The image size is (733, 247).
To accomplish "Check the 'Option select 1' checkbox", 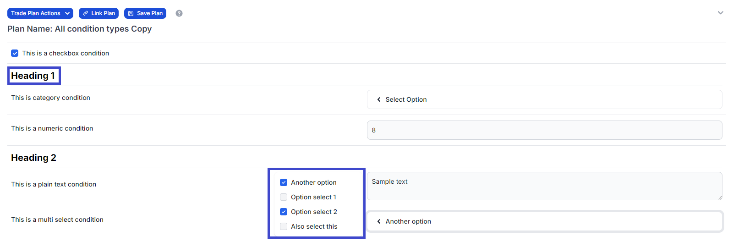I will 284,197.
